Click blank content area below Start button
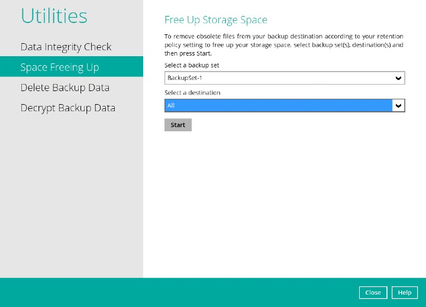426x307 pixels. pos(284,201)
